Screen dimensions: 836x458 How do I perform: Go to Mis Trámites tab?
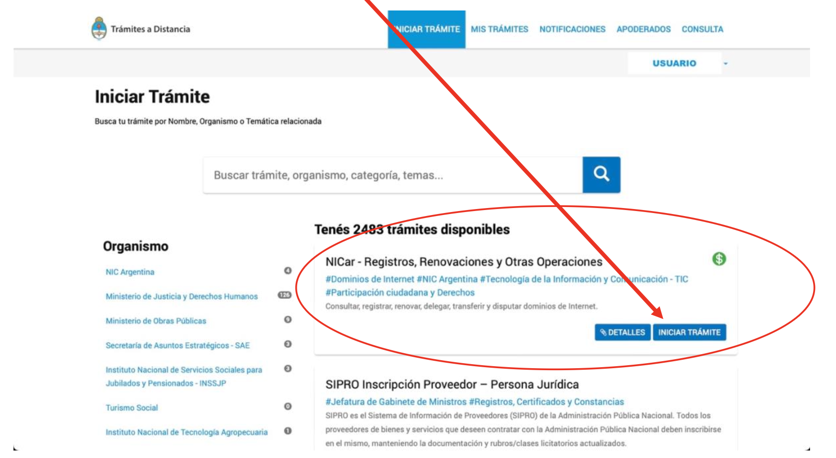pos(499,29)
